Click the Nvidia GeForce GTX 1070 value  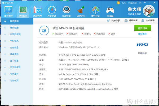pyautogui.click(x=79, y=74)
